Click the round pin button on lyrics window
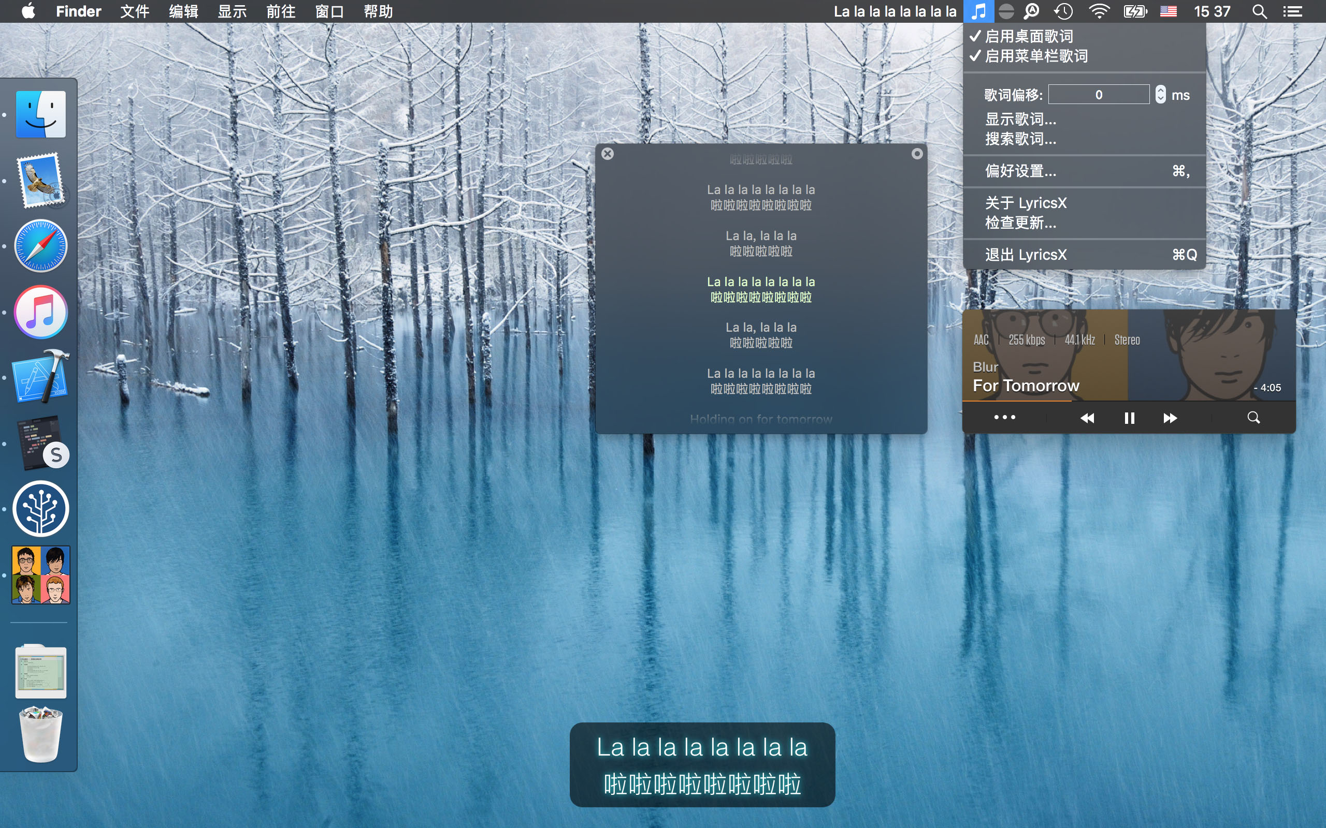The image size is (1326, 828). (x=917, y=154)
